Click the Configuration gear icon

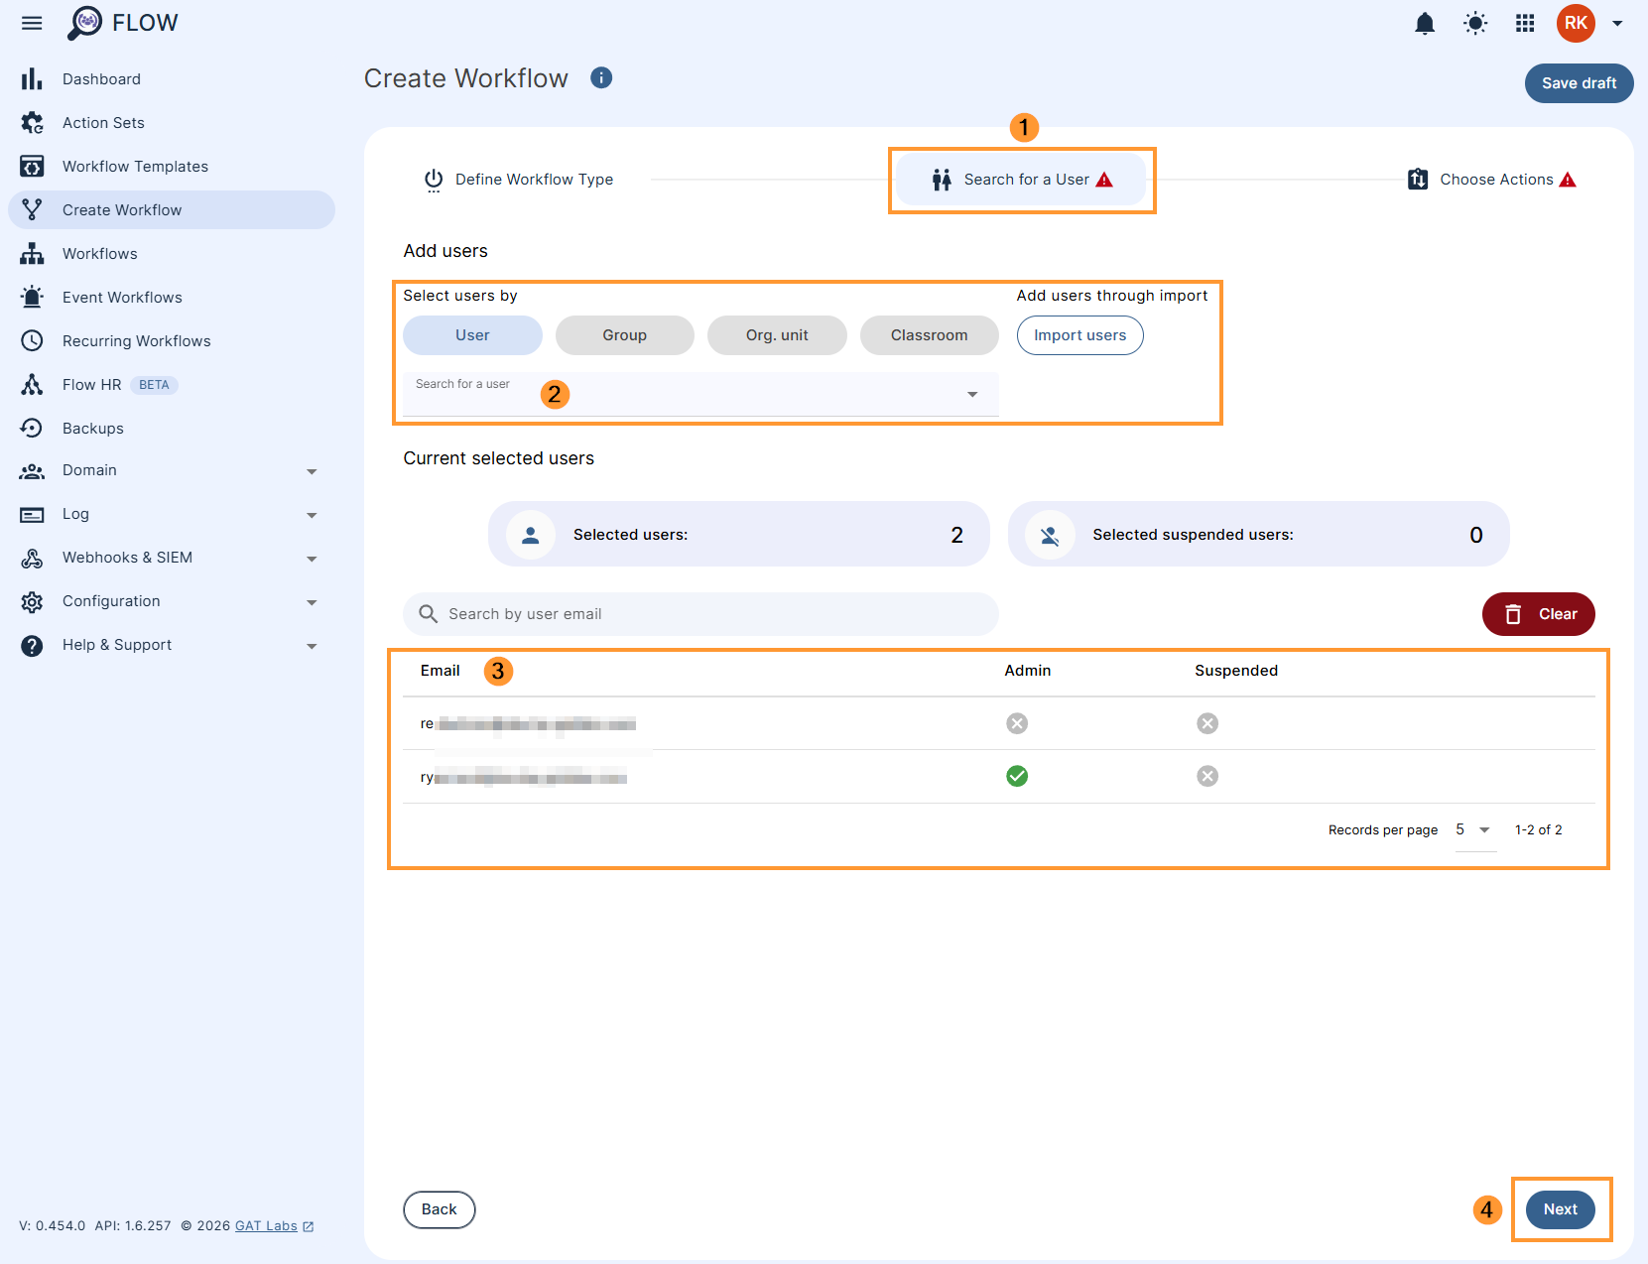[32, 602]
